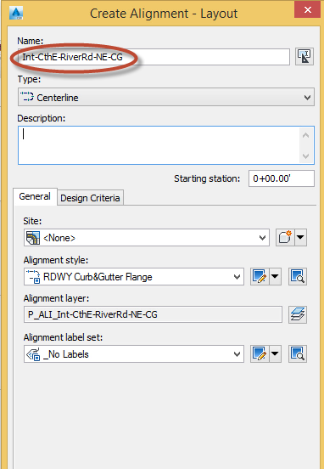Open the alignment layer selection icon
Image resolution: width=324 pixels, height=469 pixels.
click(298, 314)
